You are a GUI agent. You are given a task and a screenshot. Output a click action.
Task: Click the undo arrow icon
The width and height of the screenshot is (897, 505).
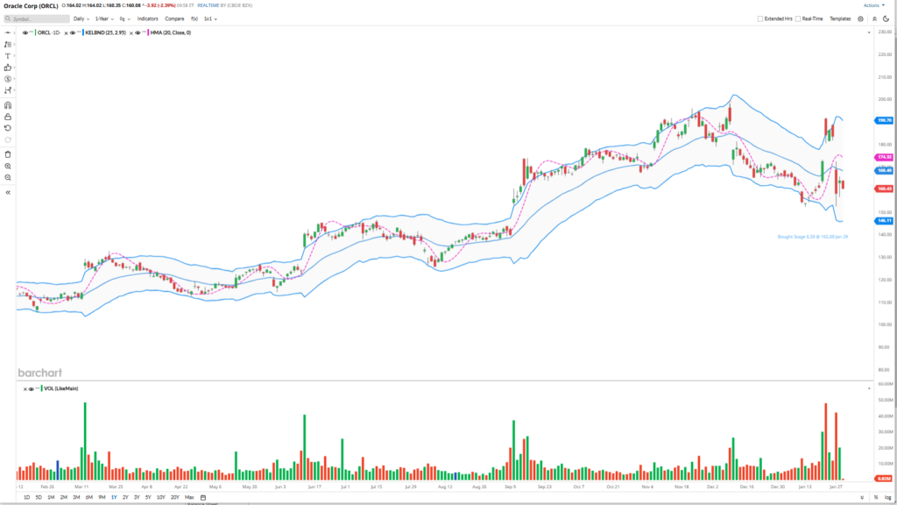pyautogui.click(x=7, y=128)
